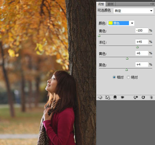The width and height of the screenshot is (155, 145).
Task: Open the panel options menu icon
Action: coord(152,4)
